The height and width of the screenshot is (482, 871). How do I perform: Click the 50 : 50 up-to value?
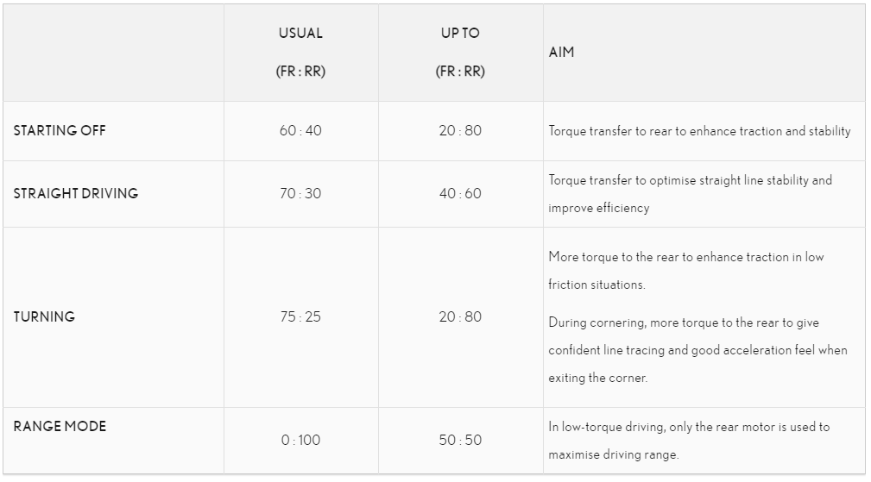pos(460,441)
